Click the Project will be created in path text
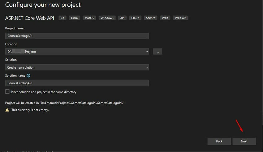 point(65,103)
